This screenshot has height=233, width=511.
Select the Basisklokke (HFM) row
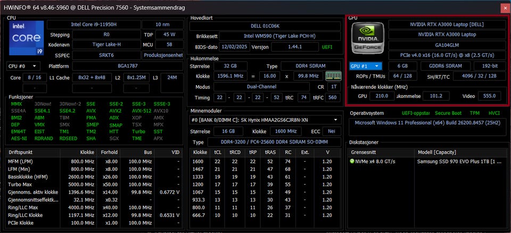pyautogui.click(x=94, y=177)
